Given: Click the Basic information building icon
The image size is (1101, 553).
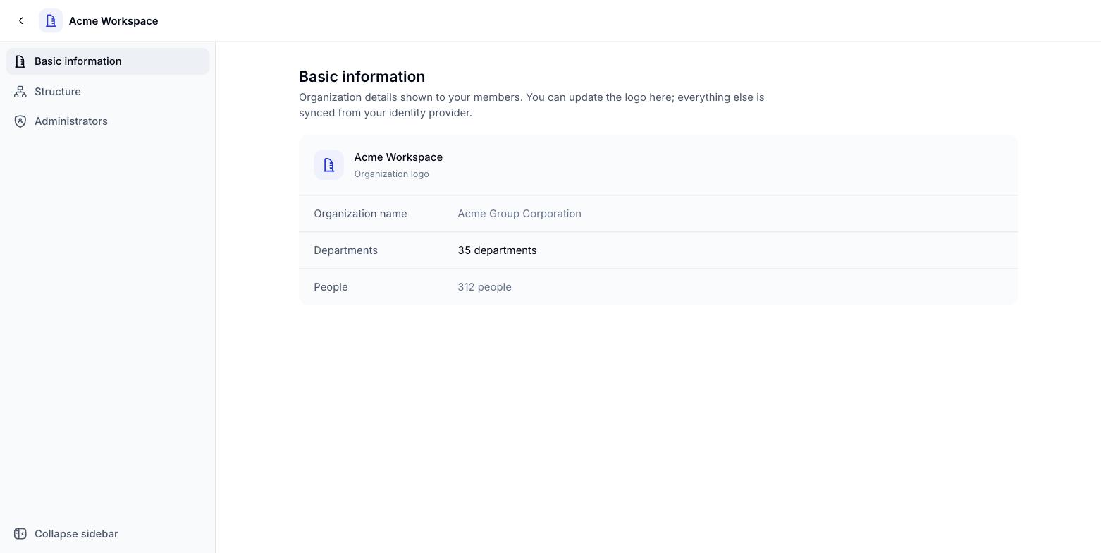Looking at the screenshot, I should click(20, 61).
